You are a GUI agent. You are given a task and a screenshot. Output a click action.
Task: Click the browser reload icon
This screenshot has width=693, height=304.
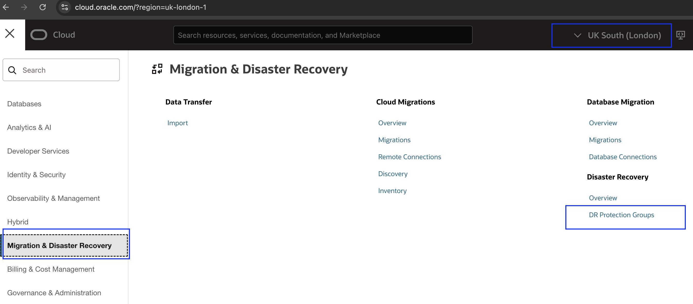[42, 7]
